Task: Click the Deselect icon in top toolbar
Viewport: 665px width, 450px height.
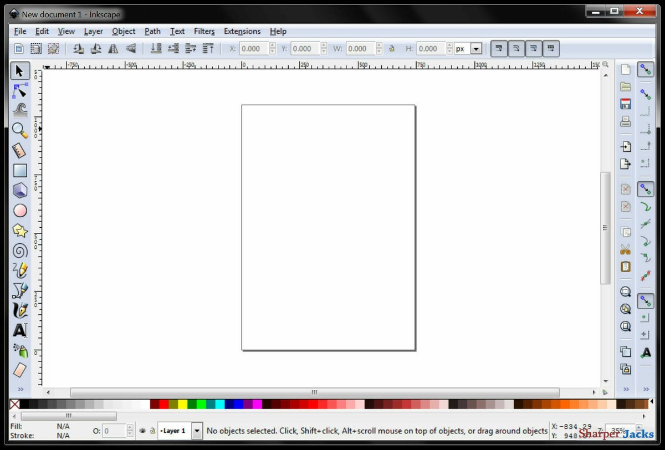Action: click(x=53, y=49)
